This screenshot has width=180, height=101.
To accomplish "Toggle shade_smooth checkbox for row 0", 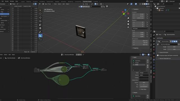I will [18, 8].
